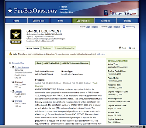Go to the Home navigation tab
This screenshot has height=128, width=146.
16,21
